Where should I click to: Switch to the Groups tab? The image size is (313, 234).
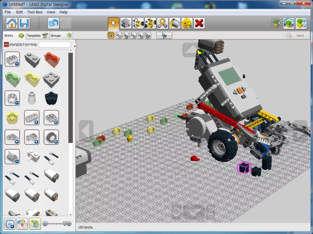60,35
